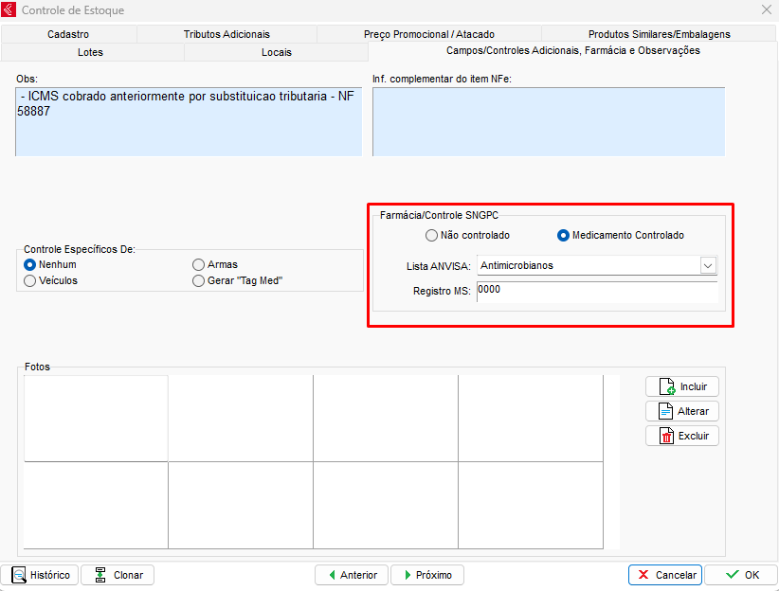
Task: Switch to the Cadastro tab
Action: coord(68,34)
